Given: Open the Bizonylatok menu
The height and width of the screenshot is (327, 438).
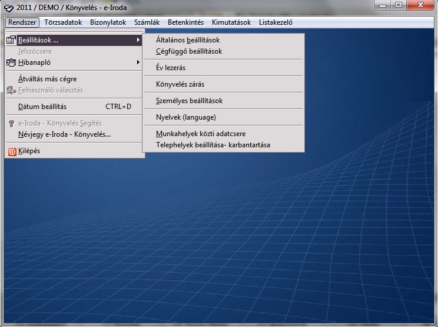Looking at the screenshot, I should click(x=108, y=22).
